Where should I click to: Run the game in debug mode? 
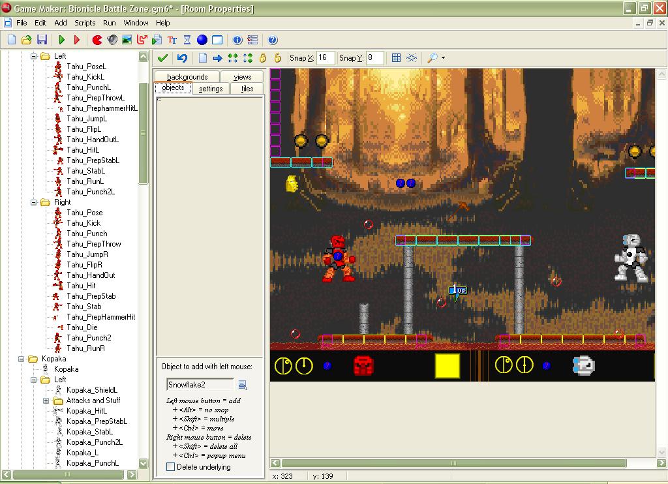[x=77, y=40]
